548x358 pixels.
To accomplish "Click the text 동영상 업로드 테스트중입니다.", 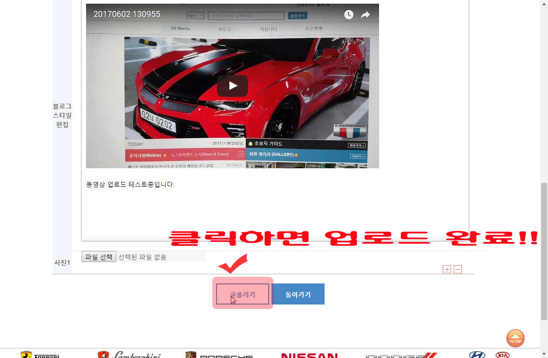I will [130, 184].
